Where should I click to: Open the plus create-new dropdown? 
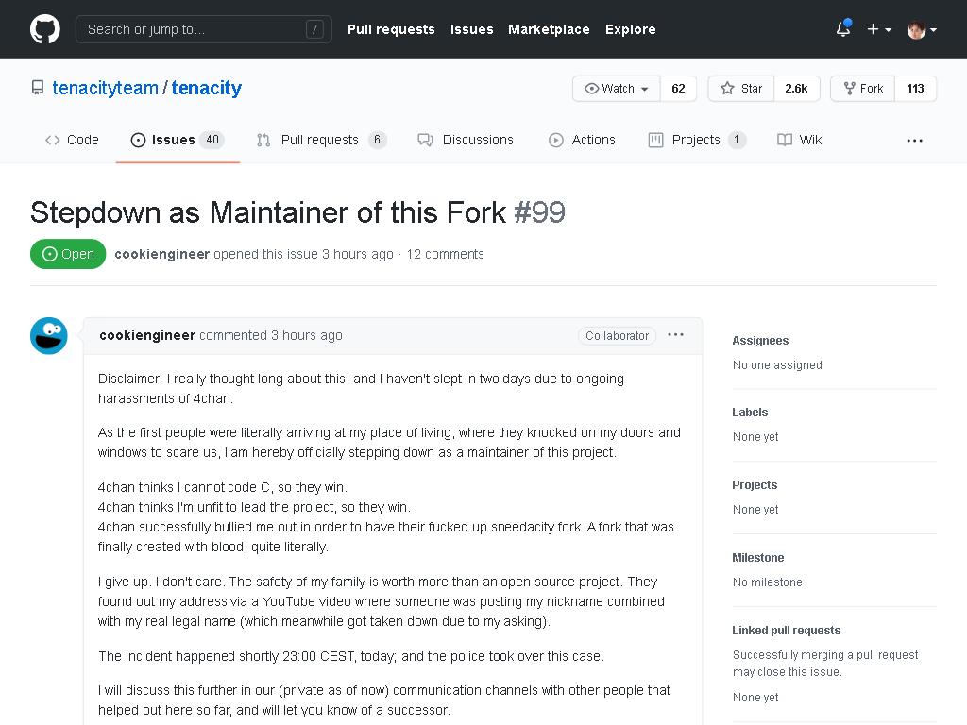[x=879, y=29]
